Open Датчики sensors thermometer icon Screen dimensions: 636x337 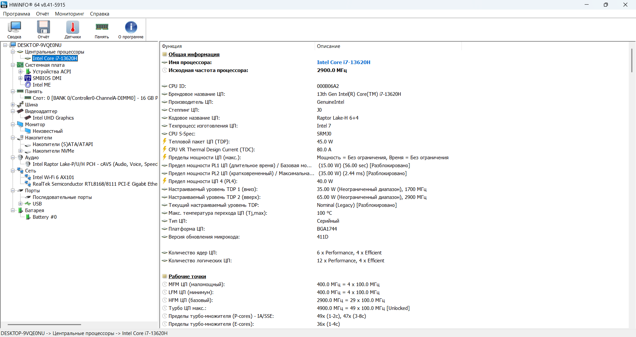point(73,27)
